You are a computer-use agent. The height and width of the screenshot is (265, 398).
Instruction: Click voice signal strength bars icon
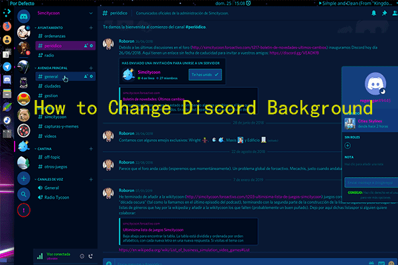click(x=40, y=256)
